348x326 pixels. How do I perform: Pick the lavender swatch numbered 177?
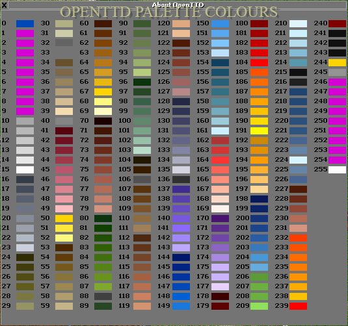click(221, 287)
